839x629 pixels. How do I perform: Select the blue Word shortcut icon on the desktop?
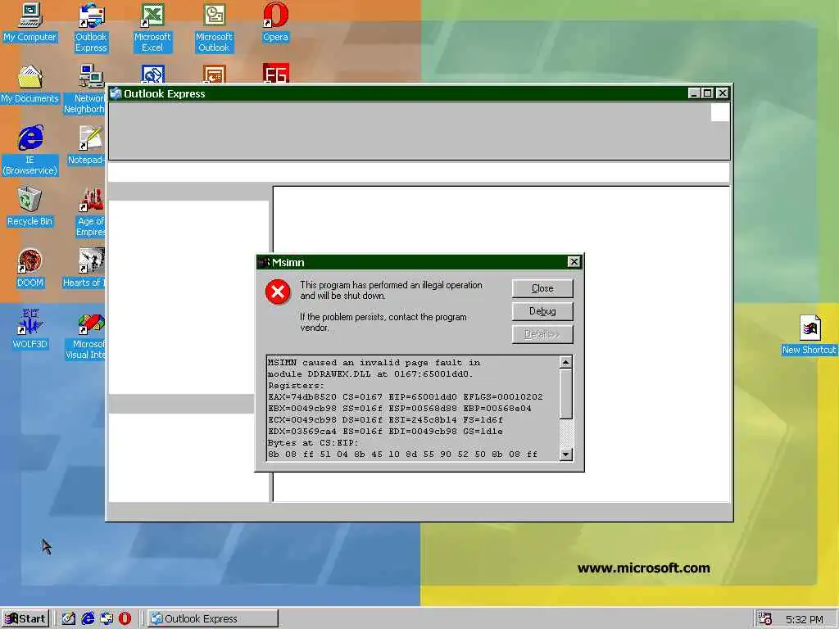pos(152,74)
